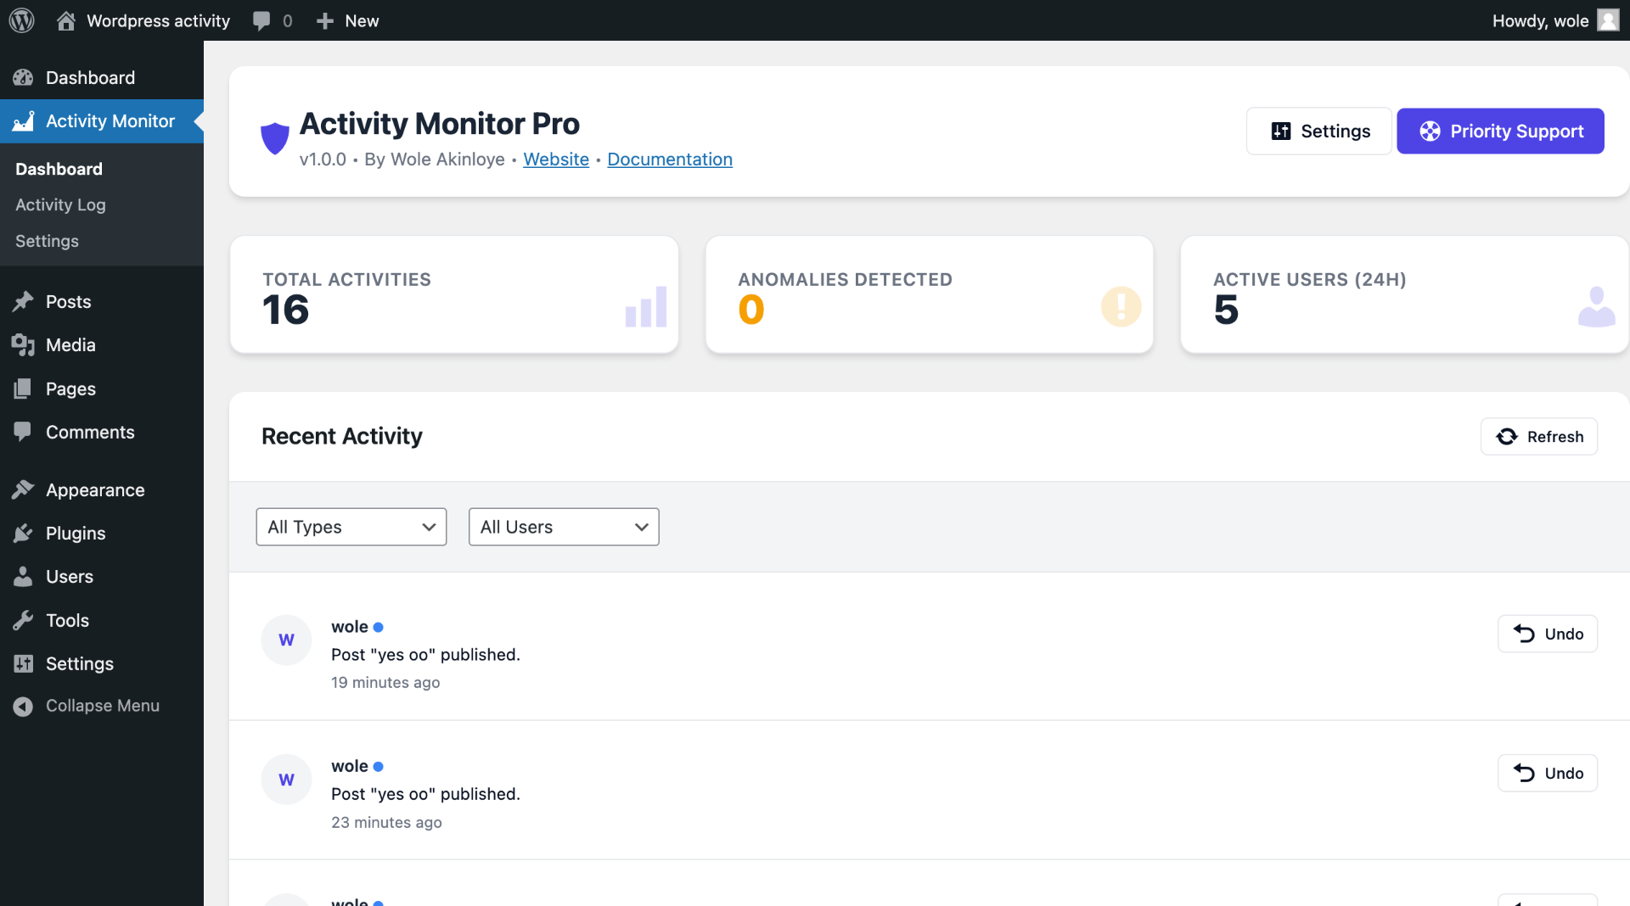1630x906 pixels.
Task: Click the W avatar of 23 minutes ago entry
Action: (x=286, y=779)
